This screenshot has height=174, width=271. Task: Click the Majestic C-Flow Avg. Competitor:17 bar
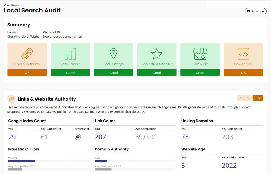(x=15, y=169)
